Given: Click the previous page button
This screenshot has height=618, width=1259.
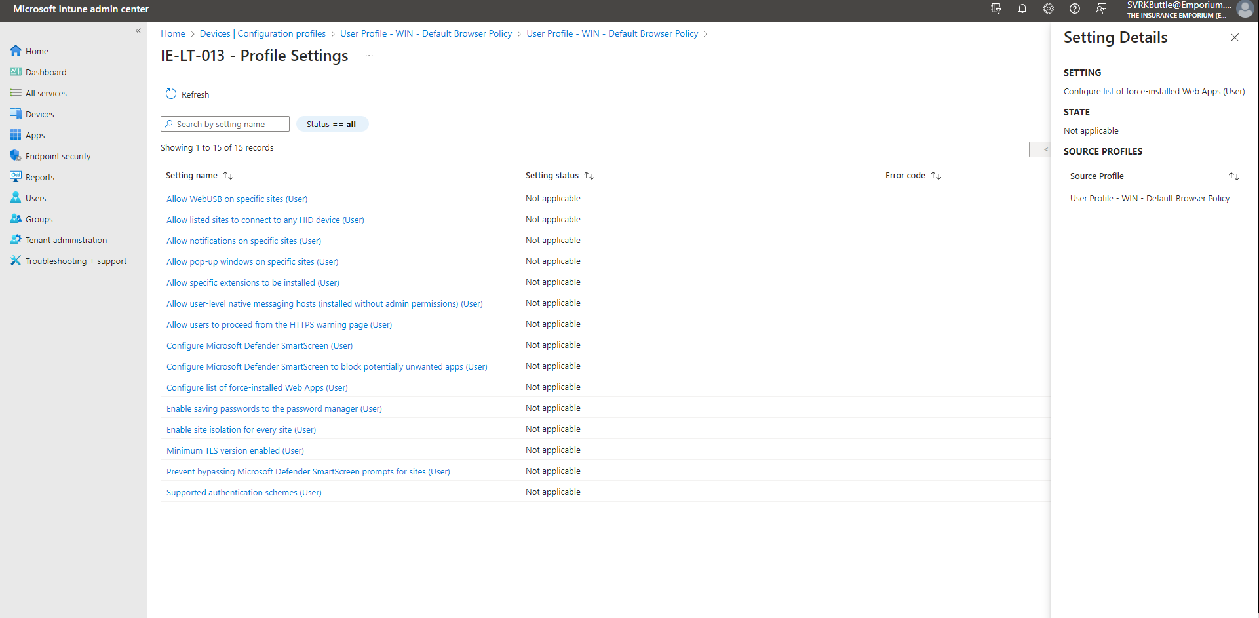Looking at the screenshot, I should click(1040, 149).
